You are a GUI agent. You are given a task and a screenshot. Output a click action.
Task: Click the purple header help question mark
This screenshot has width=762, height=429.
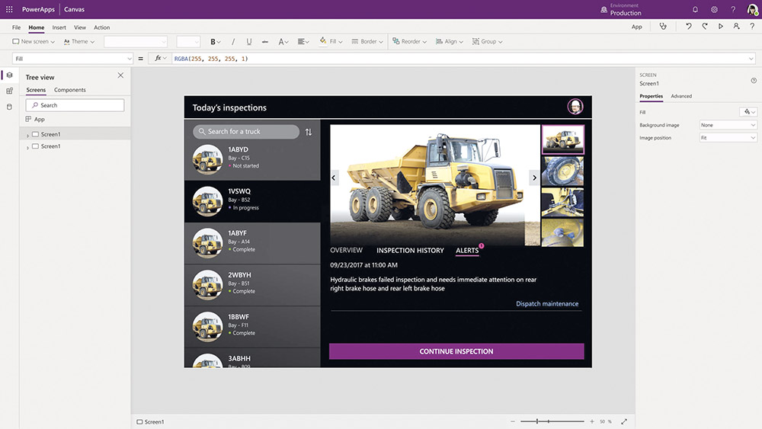tap(733, 9)
